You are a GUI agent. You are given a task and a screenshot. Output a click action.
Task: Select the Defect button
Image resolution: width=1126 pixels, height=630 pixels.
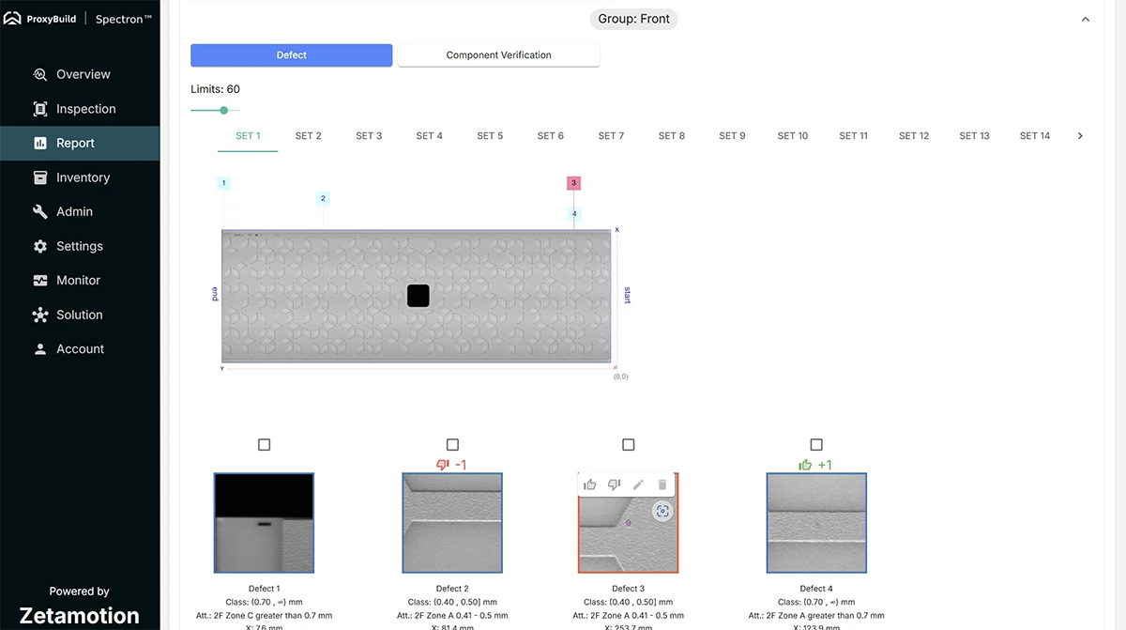(x=291, y=55)
